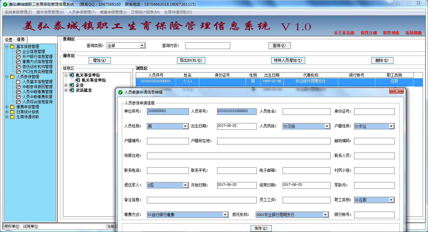Image resolution: width=428 pixels, height=232 pixels.
Task: Open the 日常统计报表(M) menu
Action: point(145,12)
